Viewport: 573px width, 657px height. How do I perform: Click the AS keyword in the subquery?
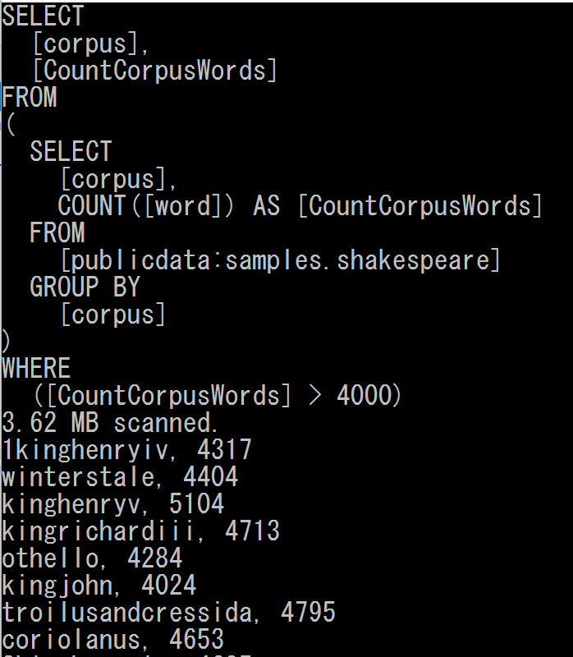pos(267,206)
